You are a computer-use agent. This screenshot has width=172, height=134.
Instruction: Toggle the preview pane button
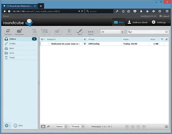click(166, 127)
